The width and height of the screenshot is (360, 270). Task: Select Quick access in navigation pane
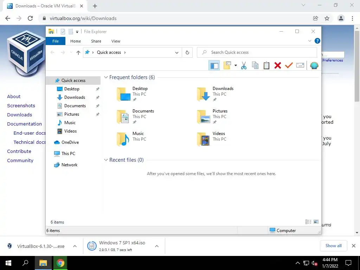coord(73,81)
